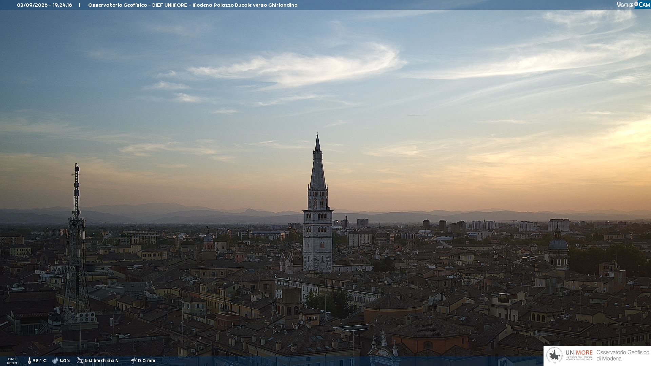Screen dimensions: 651x366
Task: Click the radio antenna mast
Action: [x=76, y=244]
